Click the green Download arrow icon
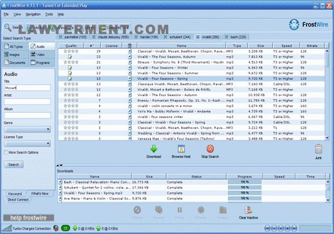Screen dimensions: 334x234 pos(154,149)
